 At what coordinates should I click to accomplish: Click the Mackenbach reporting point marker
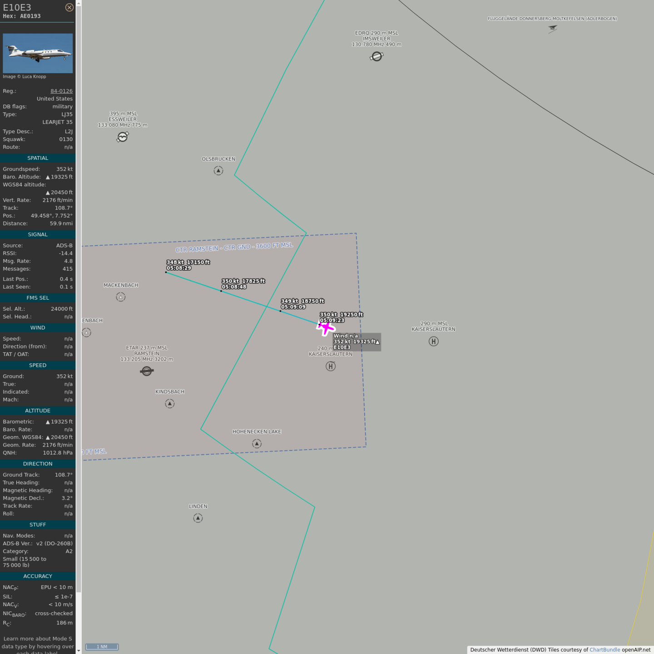point(121,297)
